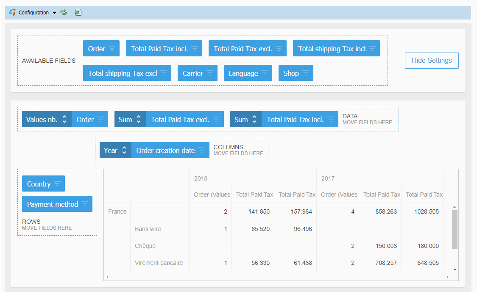Click the France row header
The image size is (477, 292).
coord(117,211)
